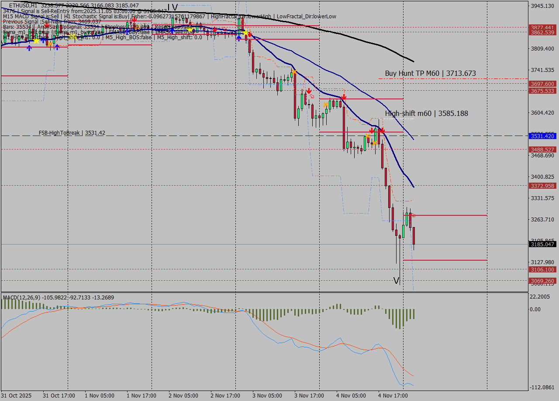Select the red 3877.441 price tag
Viewport: 559px width, 401px height.
[x=542, y=27]
